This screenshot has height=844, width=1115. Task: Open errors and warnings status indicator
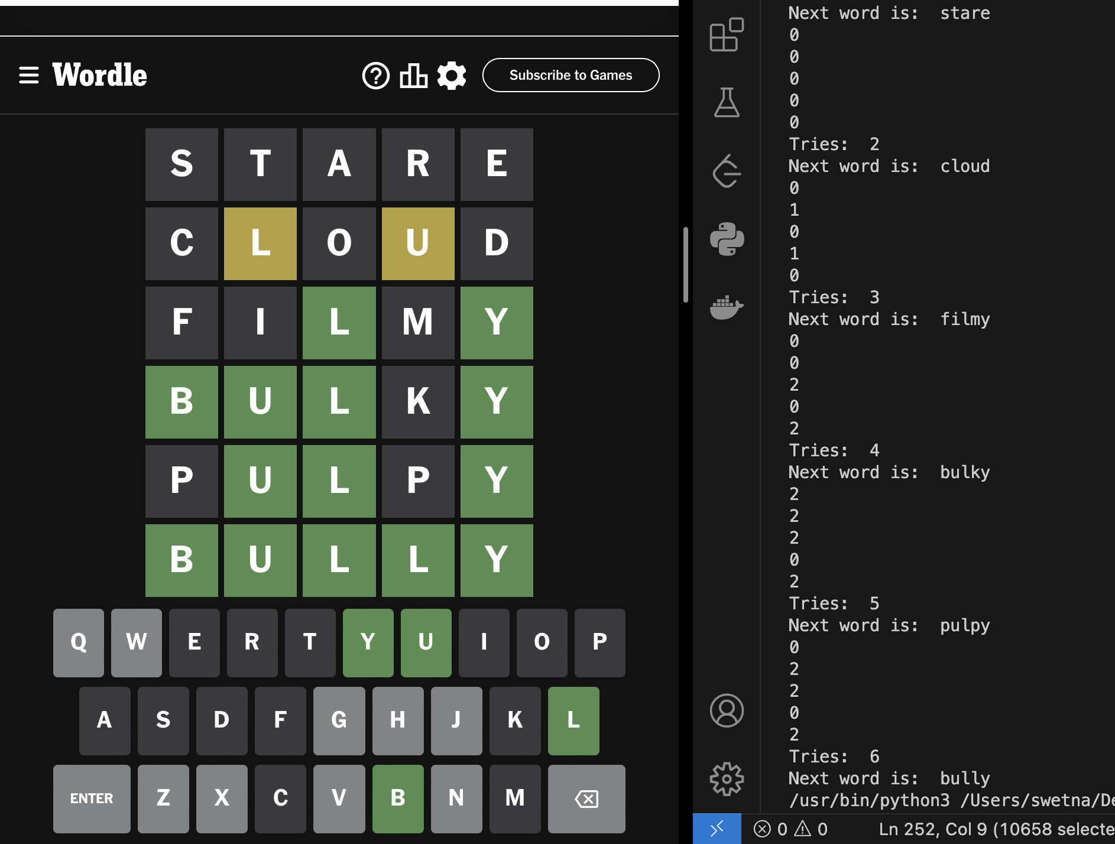790,829
